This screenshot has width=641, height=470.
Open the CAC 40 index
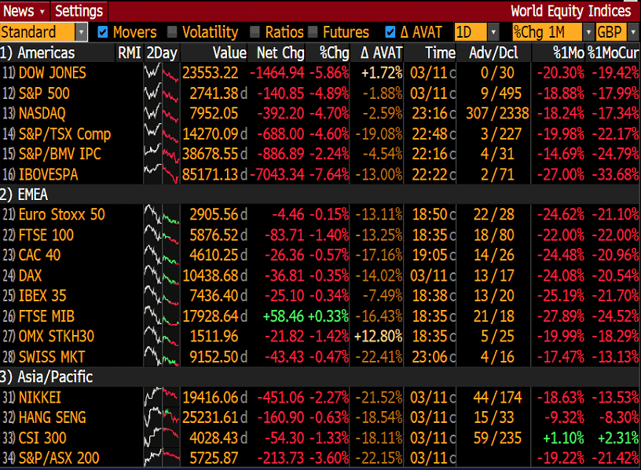click(x=39, y=255)
